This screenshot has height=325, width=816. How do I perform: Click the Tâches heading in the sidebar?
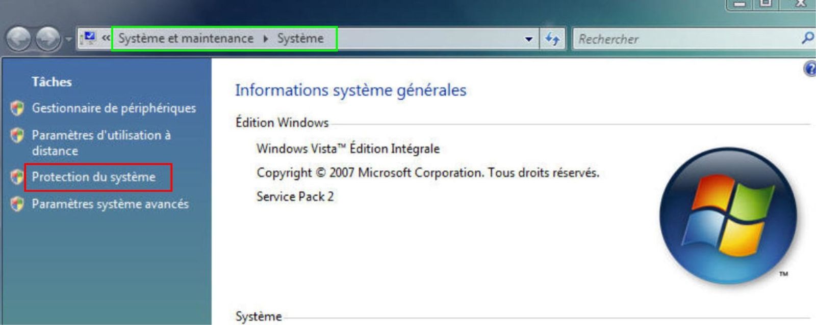(x=52, y=82)
